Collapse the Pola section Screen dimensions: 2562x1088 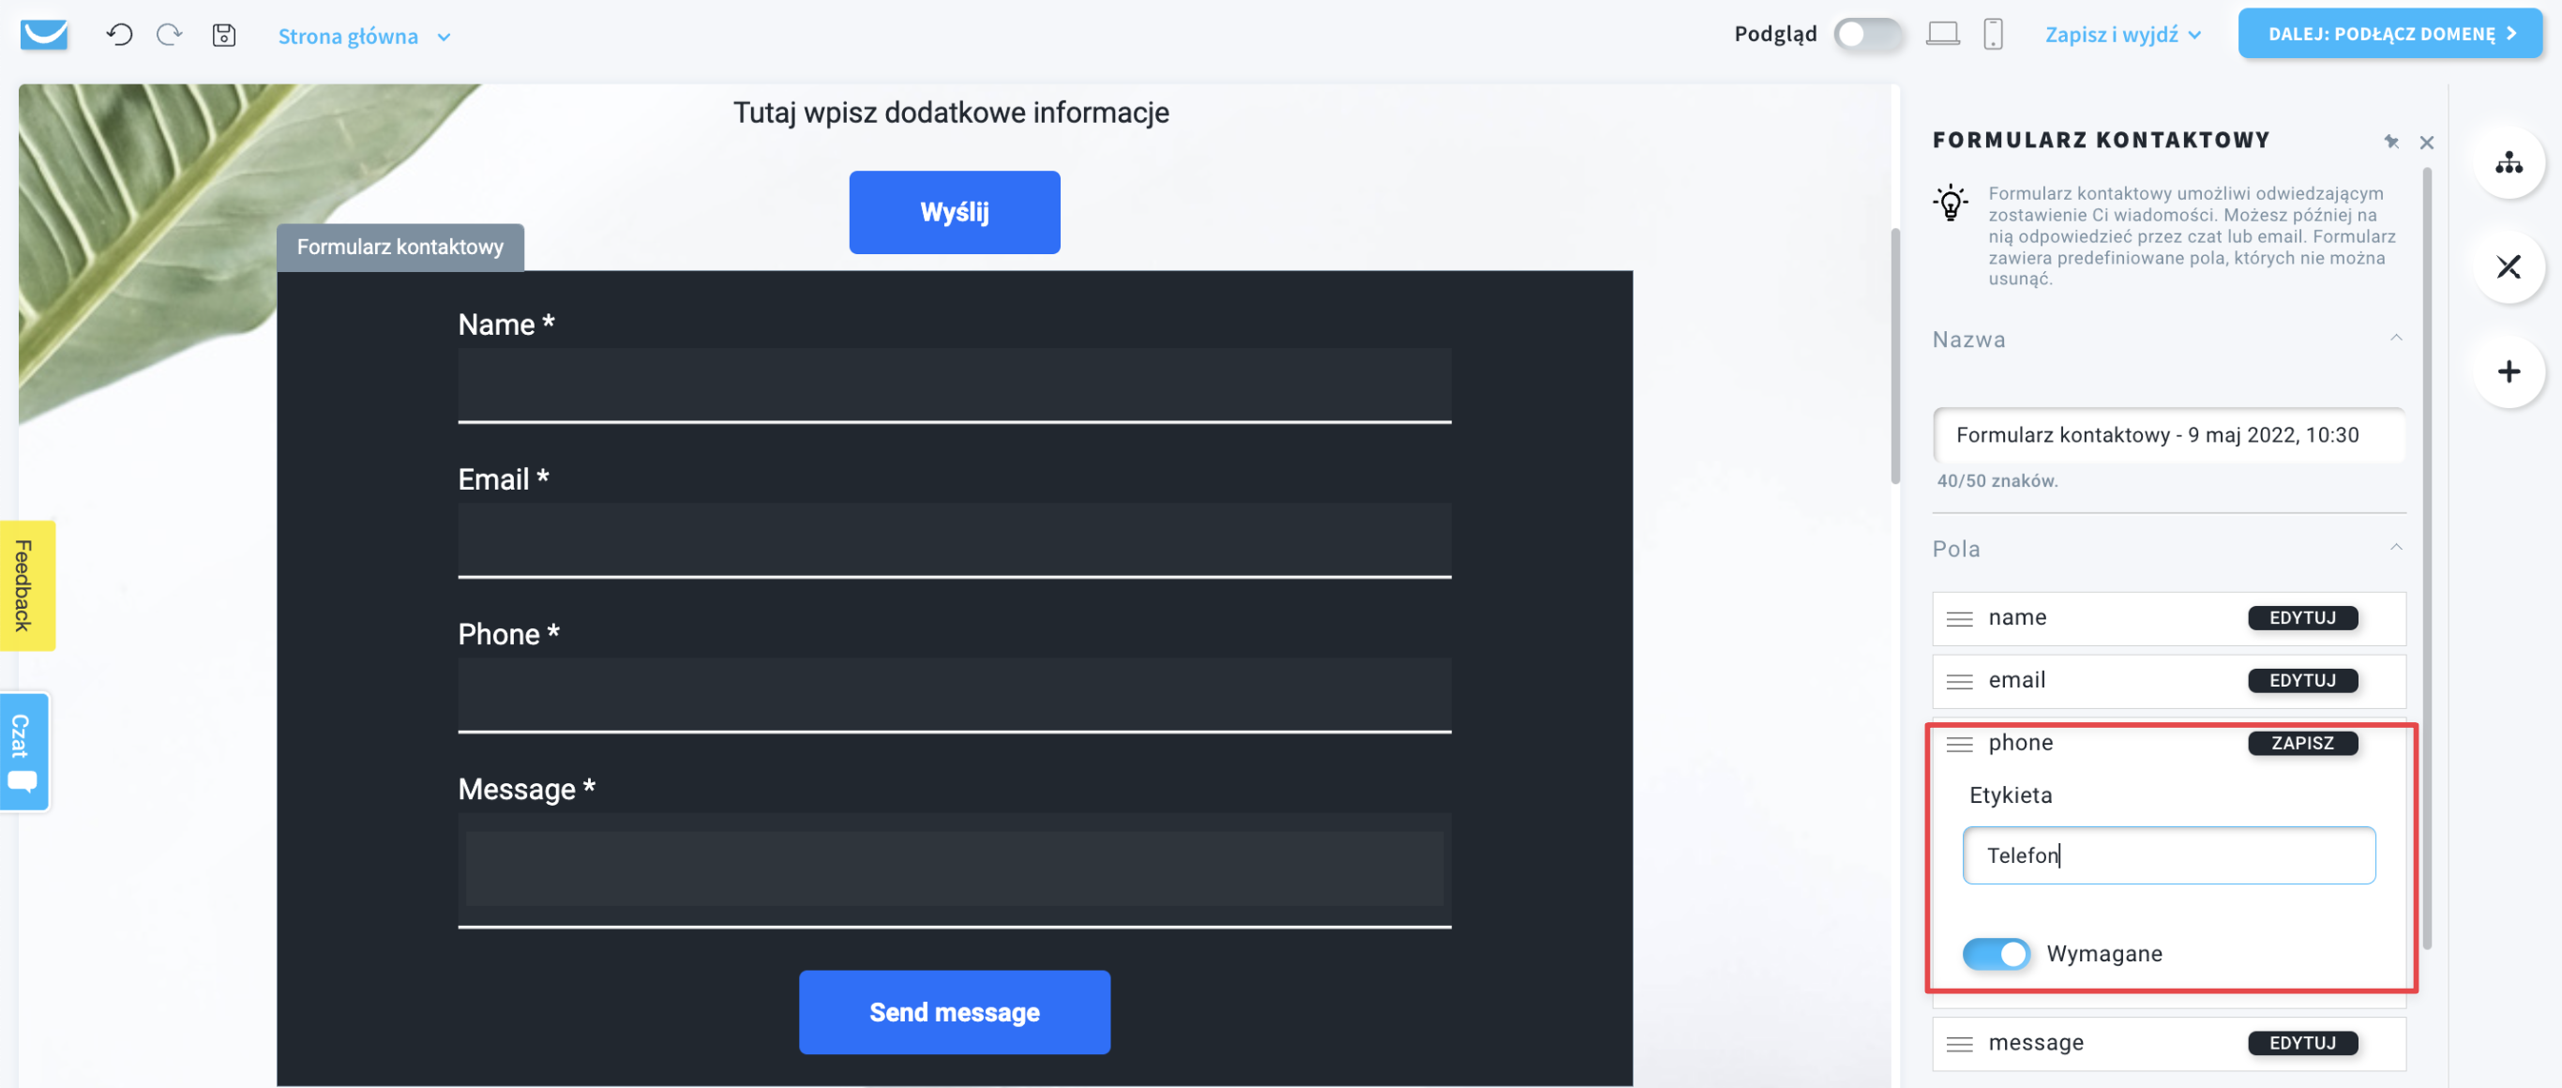coord(2396,547)
